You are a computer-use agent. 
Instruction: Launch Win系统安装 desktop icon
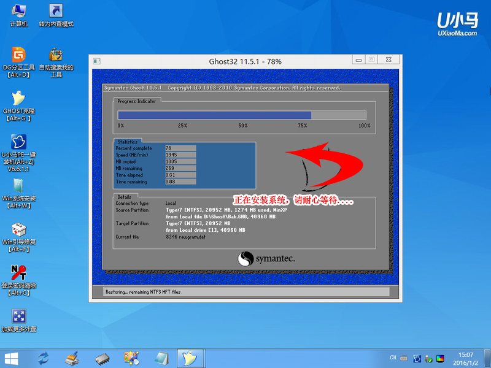[x=18, y=187]
